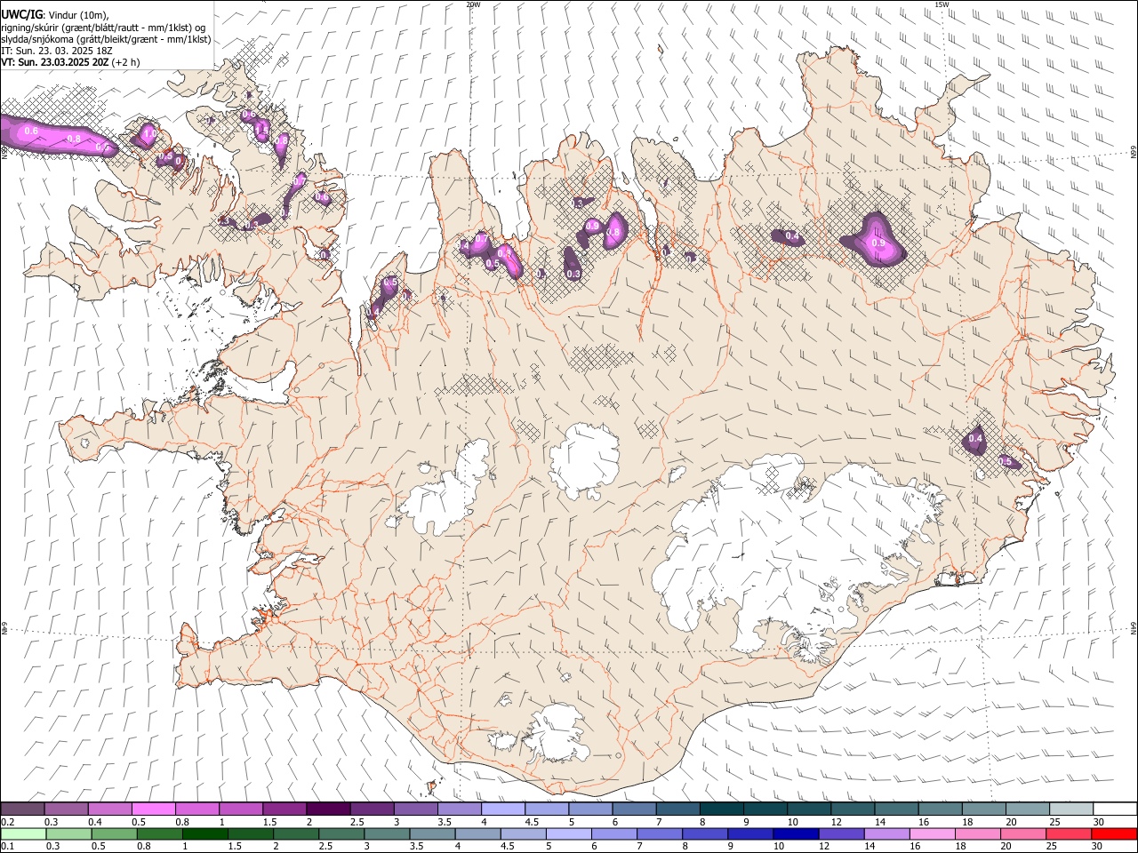
Task: Click the bright red 30+ lower legend swatch
Action: click(x=1113, y=833)
